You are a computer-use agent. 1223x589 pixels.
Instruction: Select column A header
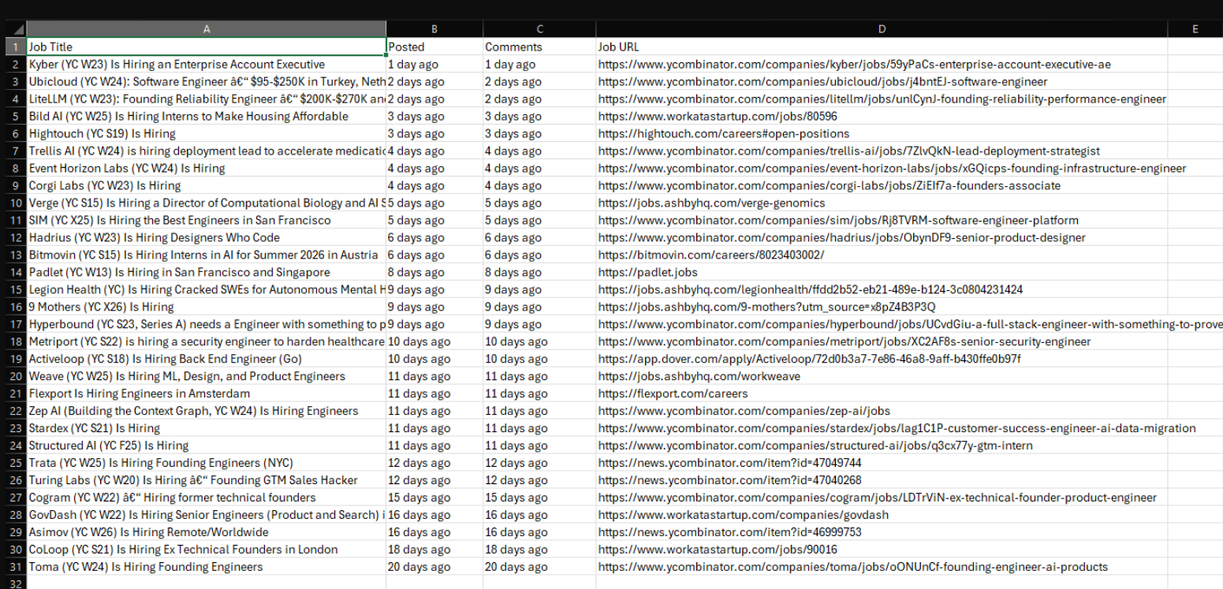click(207, 29)
